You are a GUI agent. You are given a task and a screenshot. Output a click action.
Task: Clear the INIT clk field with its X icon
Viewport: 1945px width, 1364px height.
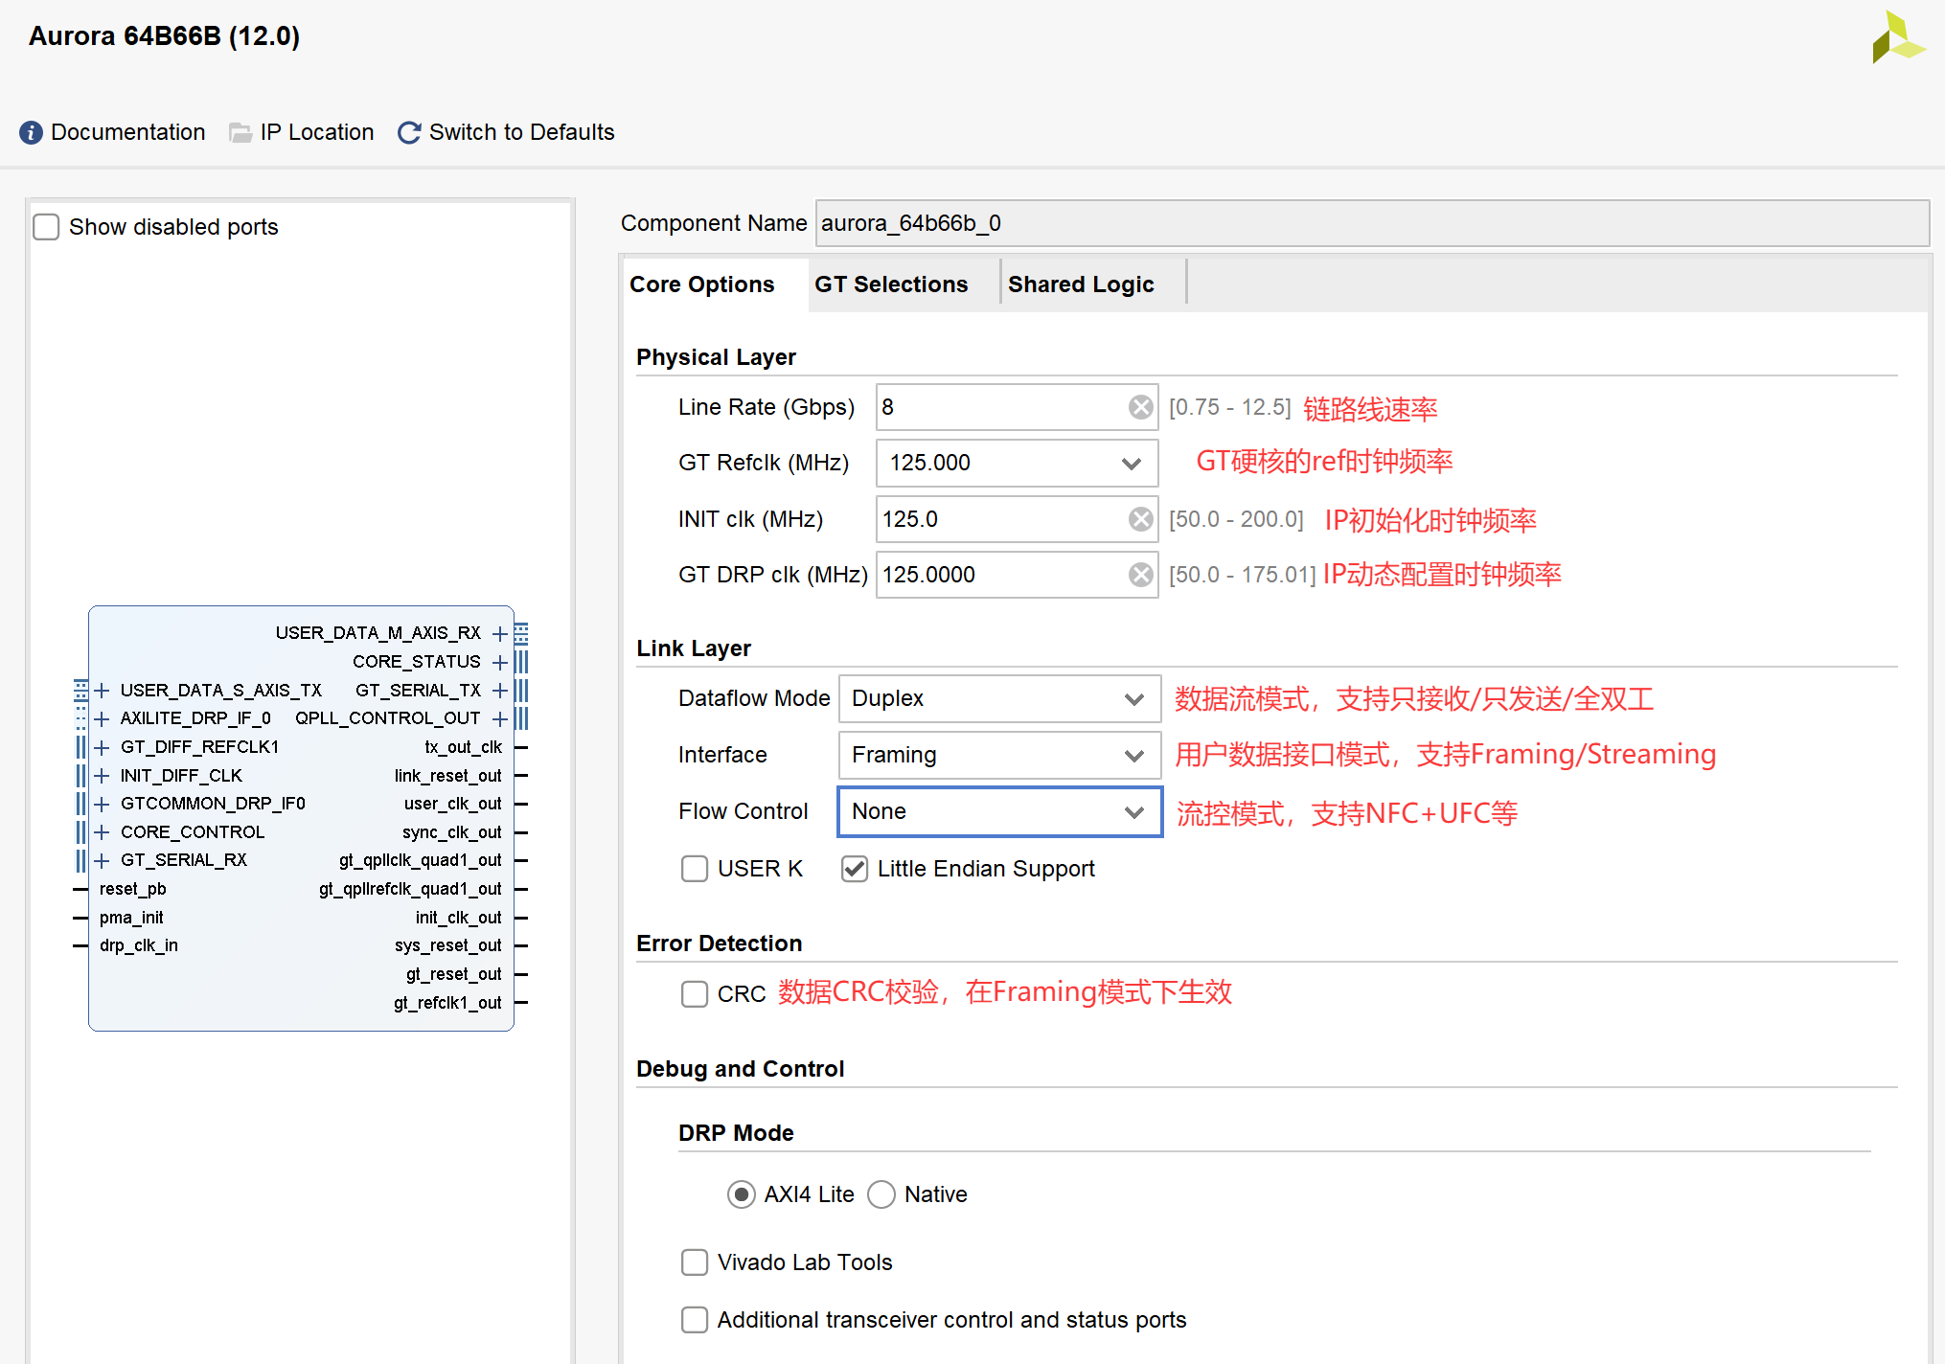click(1140, 519)
